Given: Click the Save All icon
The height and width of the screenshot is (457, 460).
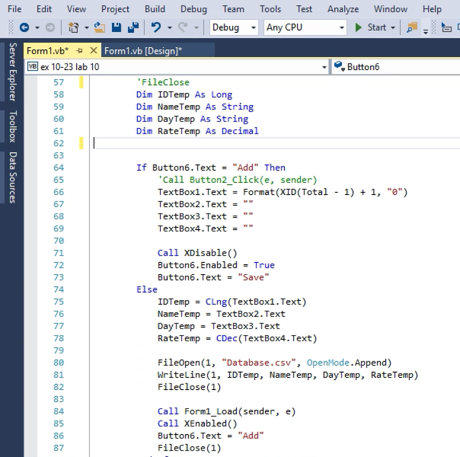Looking at the screenshot, I should click(133, 28).
